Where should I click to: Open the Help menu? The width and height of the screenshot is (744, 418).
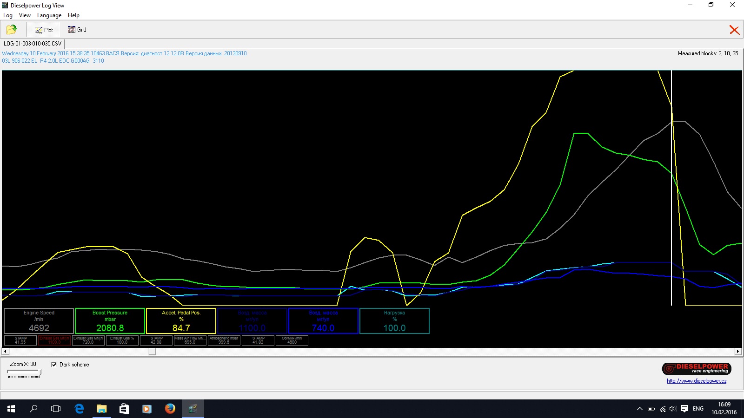pos(73,15)
